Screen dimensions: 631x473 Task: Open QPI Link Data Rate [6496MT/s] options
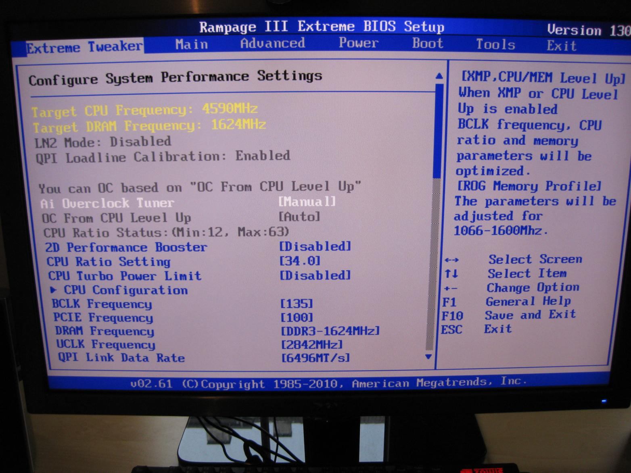[x=315, y=358]
